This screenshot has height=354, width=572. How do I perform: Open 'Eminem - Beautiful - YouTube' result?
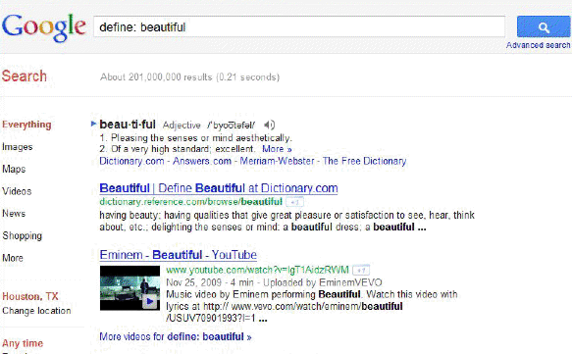pos(178,255)
